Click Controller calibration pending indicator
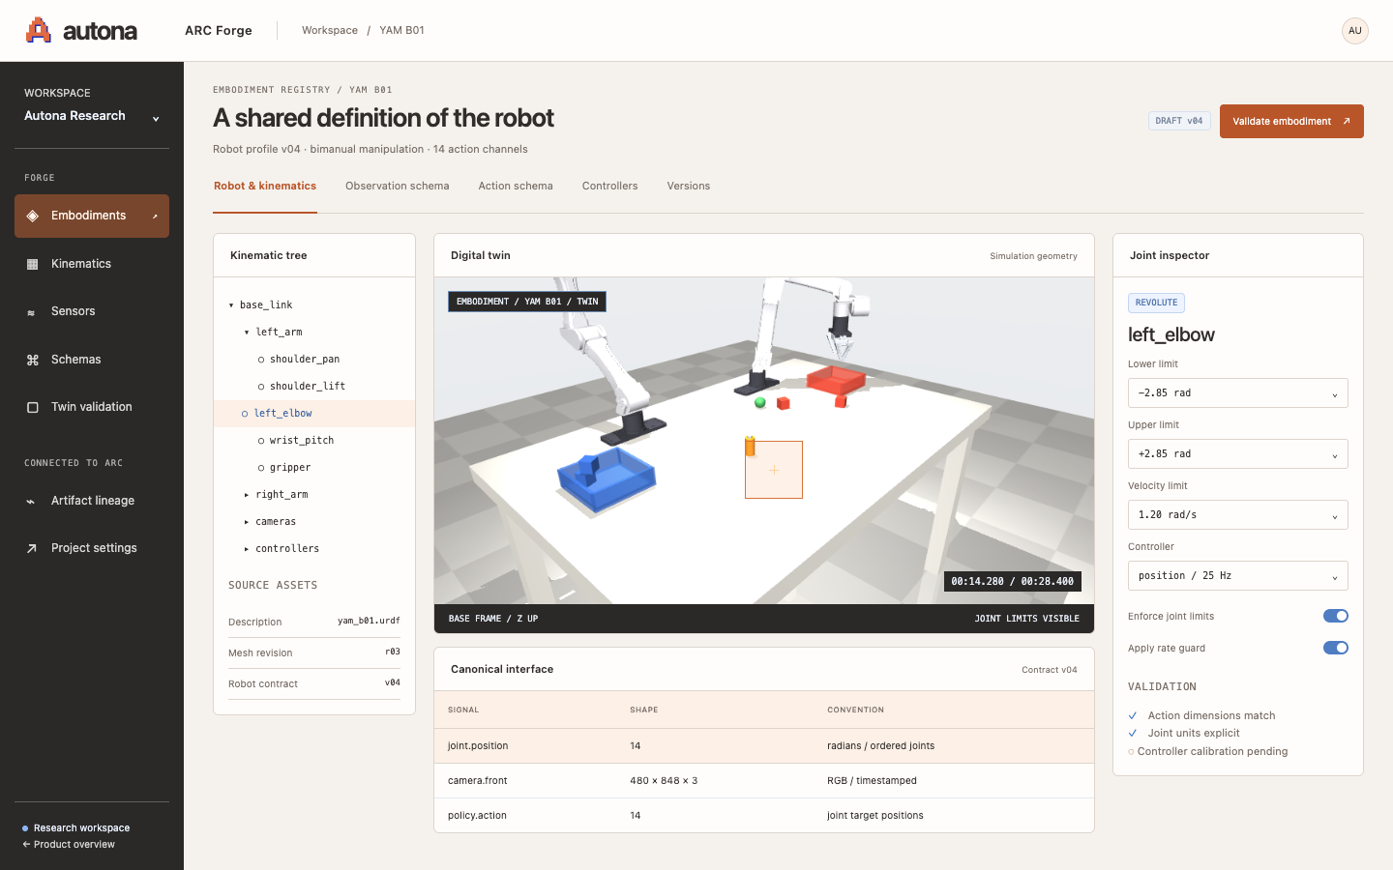The image size is (1393, 870). click(1131, 752)
